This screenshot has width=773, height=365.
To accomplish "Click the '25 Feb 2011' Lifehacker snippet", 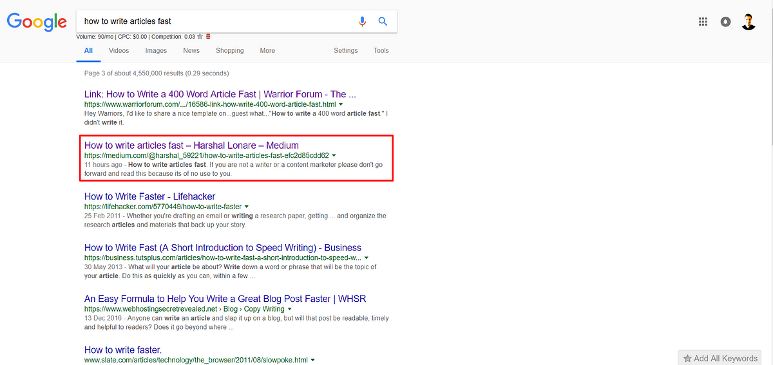I will pyautogui.click(x=103, y=216).
